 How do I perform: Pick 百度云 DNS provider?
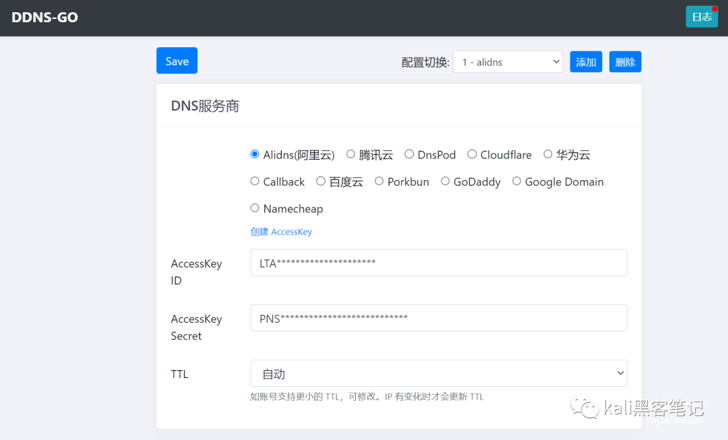point(321,181)
